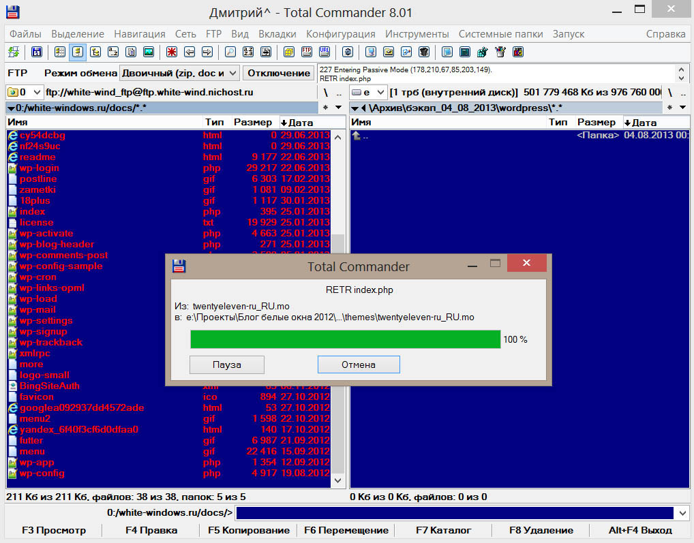Click floppy icon in progress dialog title
The image size is (694, 543).
[179, 266]
